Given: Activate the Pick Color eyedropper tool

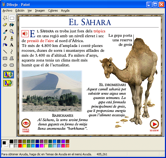Looking at the screenshot, I should click(x=5, y=32).
